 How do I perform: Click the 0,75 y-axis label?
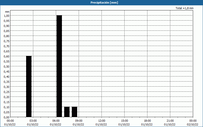pos(7,41)
